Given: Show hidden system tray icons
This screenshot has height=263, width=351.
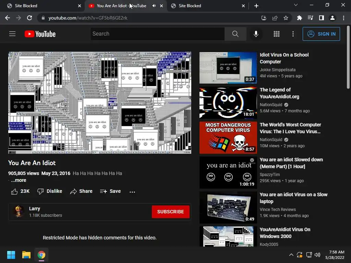Looking at the screenshot, I should click(x=291, y=255).
